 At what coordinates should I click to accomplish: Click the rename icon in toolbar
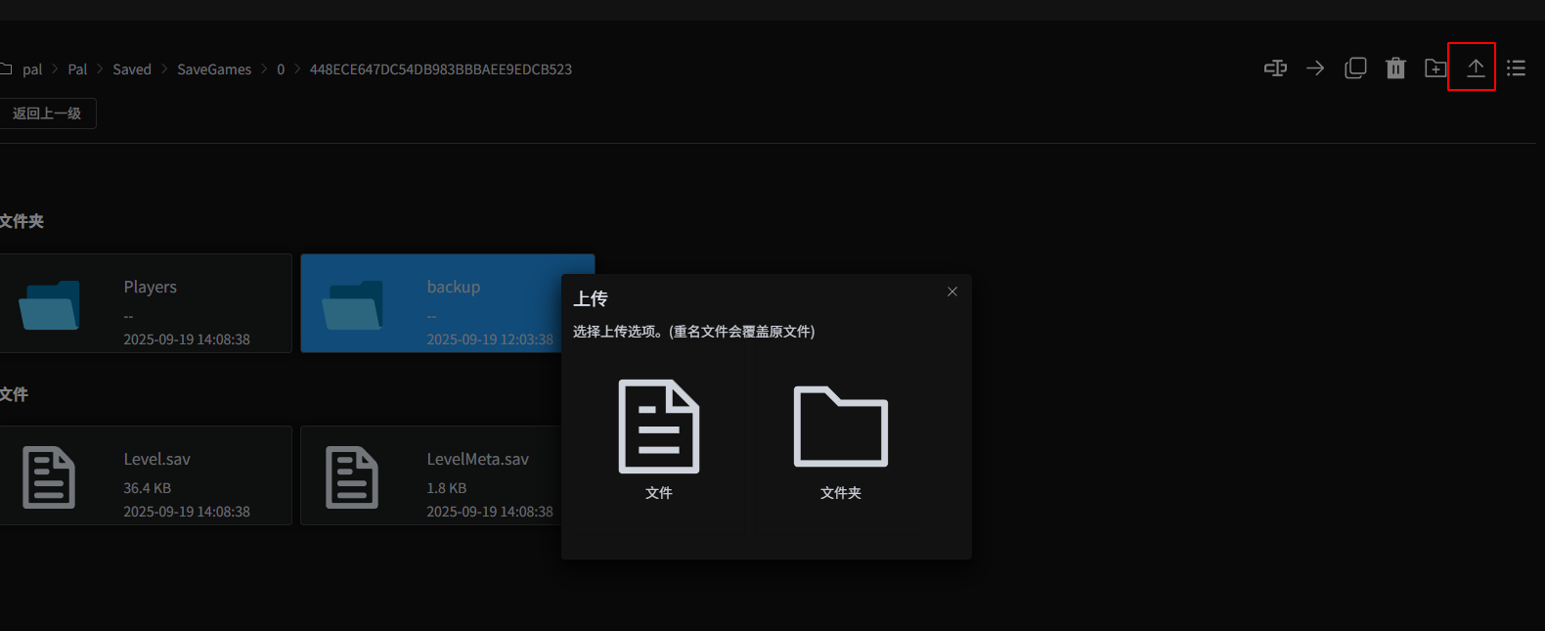[1275, 68]
